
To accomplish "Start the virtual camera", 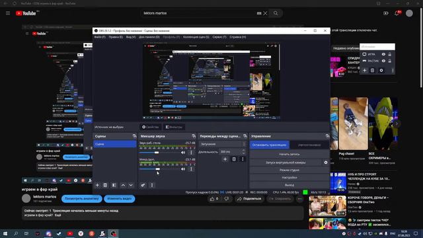I will tap(286, 163).
